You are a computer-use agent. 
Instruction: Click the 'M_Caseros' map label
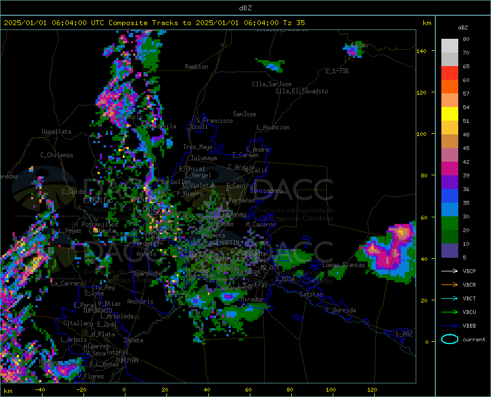click(x=261, y=224)
